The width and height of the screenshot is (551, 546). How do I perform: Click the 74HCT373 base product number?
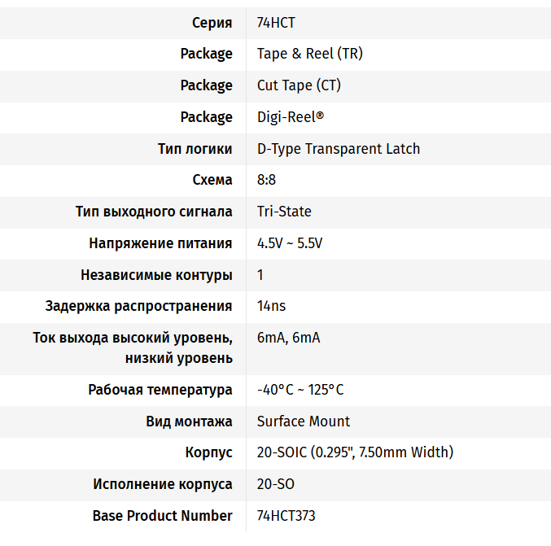(x=286, y=516)
